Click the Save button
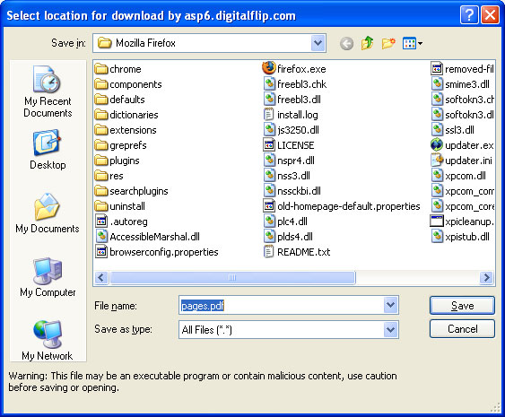Image resolution: width=505 pixels, height=417 pixels. 462,305
